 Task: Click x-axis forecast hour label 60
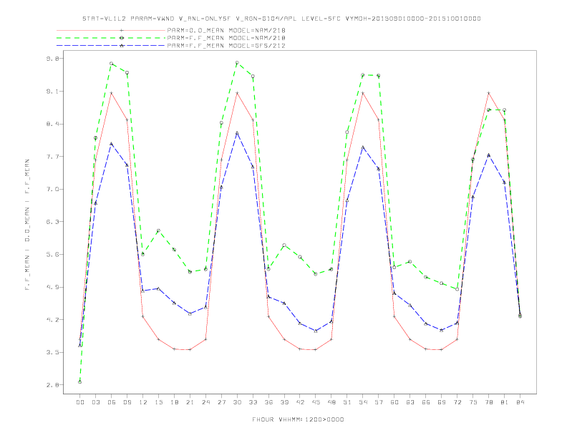click(x=394, y=402)
